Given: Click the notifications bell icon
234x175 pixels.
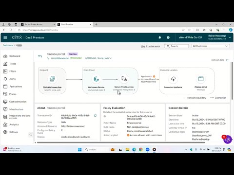Looking at the screenshot, I should pos(160,37).
